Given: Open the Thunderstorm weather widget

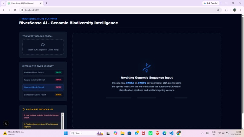Looking at the screenshot, I should click(x=14, y=133).
